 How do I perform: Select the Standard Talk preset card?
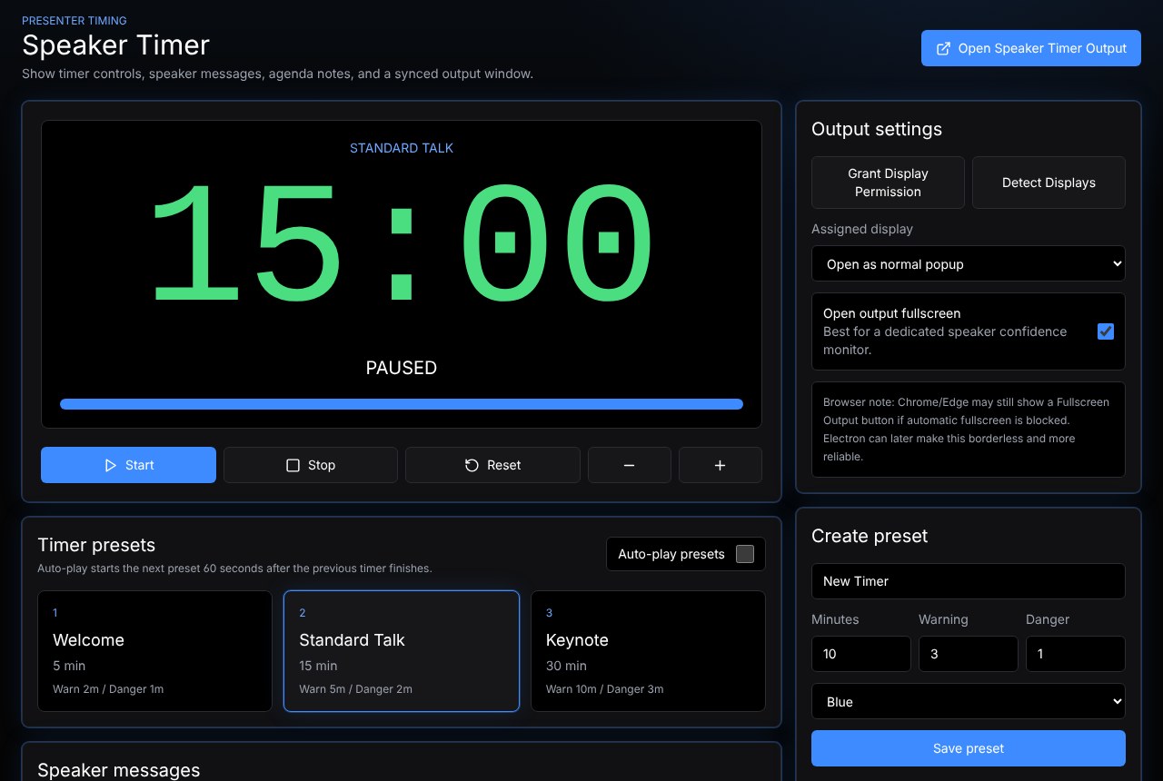[402, 651]
